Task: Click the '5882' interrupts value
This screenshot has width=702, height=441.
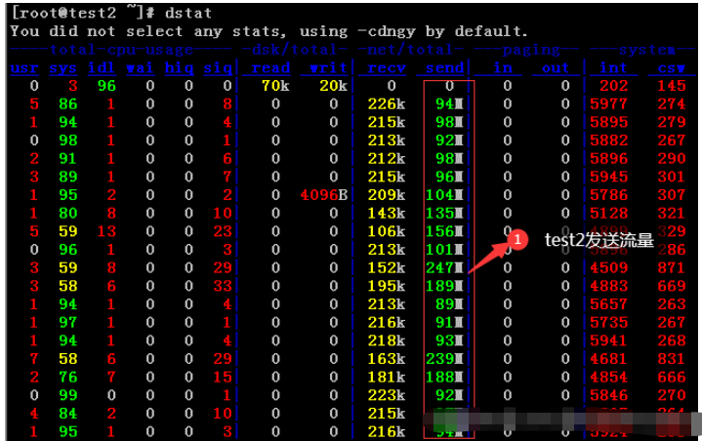Action: click(608, 140)
